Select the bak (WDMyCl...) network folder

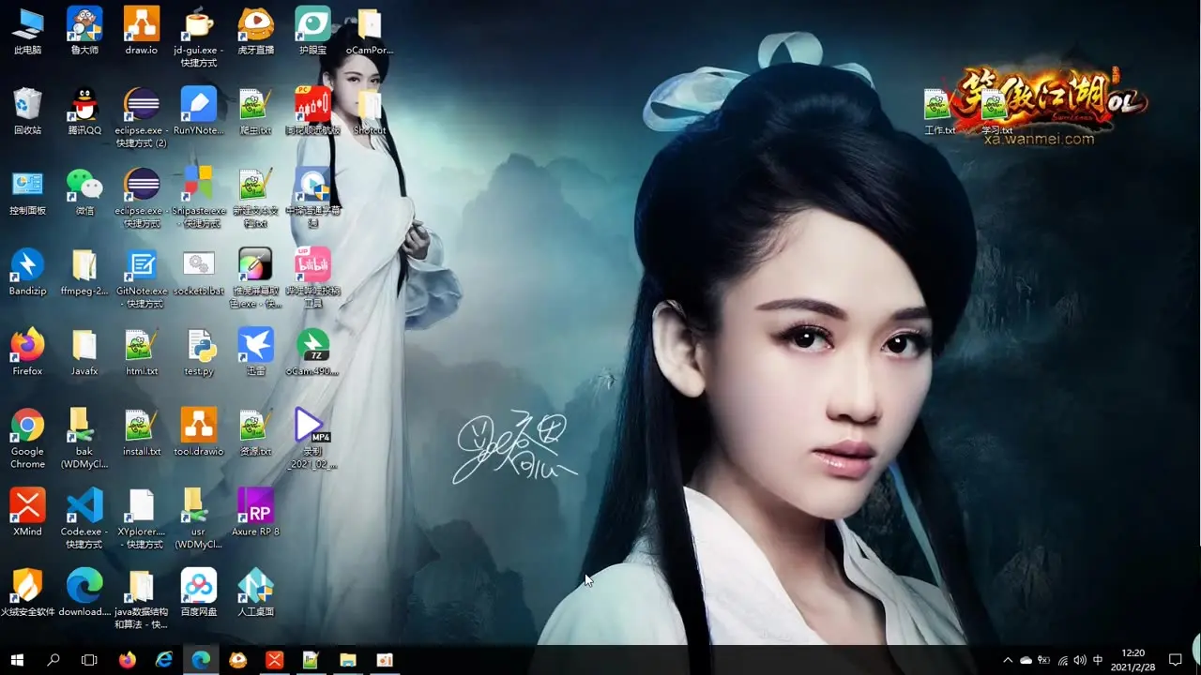click(84, 438)
